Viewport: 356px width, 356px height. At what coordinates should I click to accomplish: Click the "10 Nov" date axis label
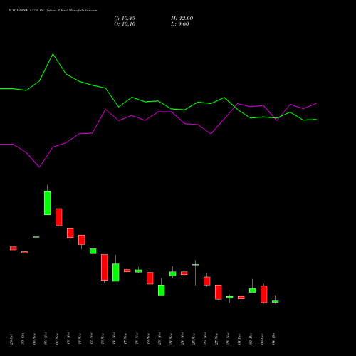(x=68, y=339)
